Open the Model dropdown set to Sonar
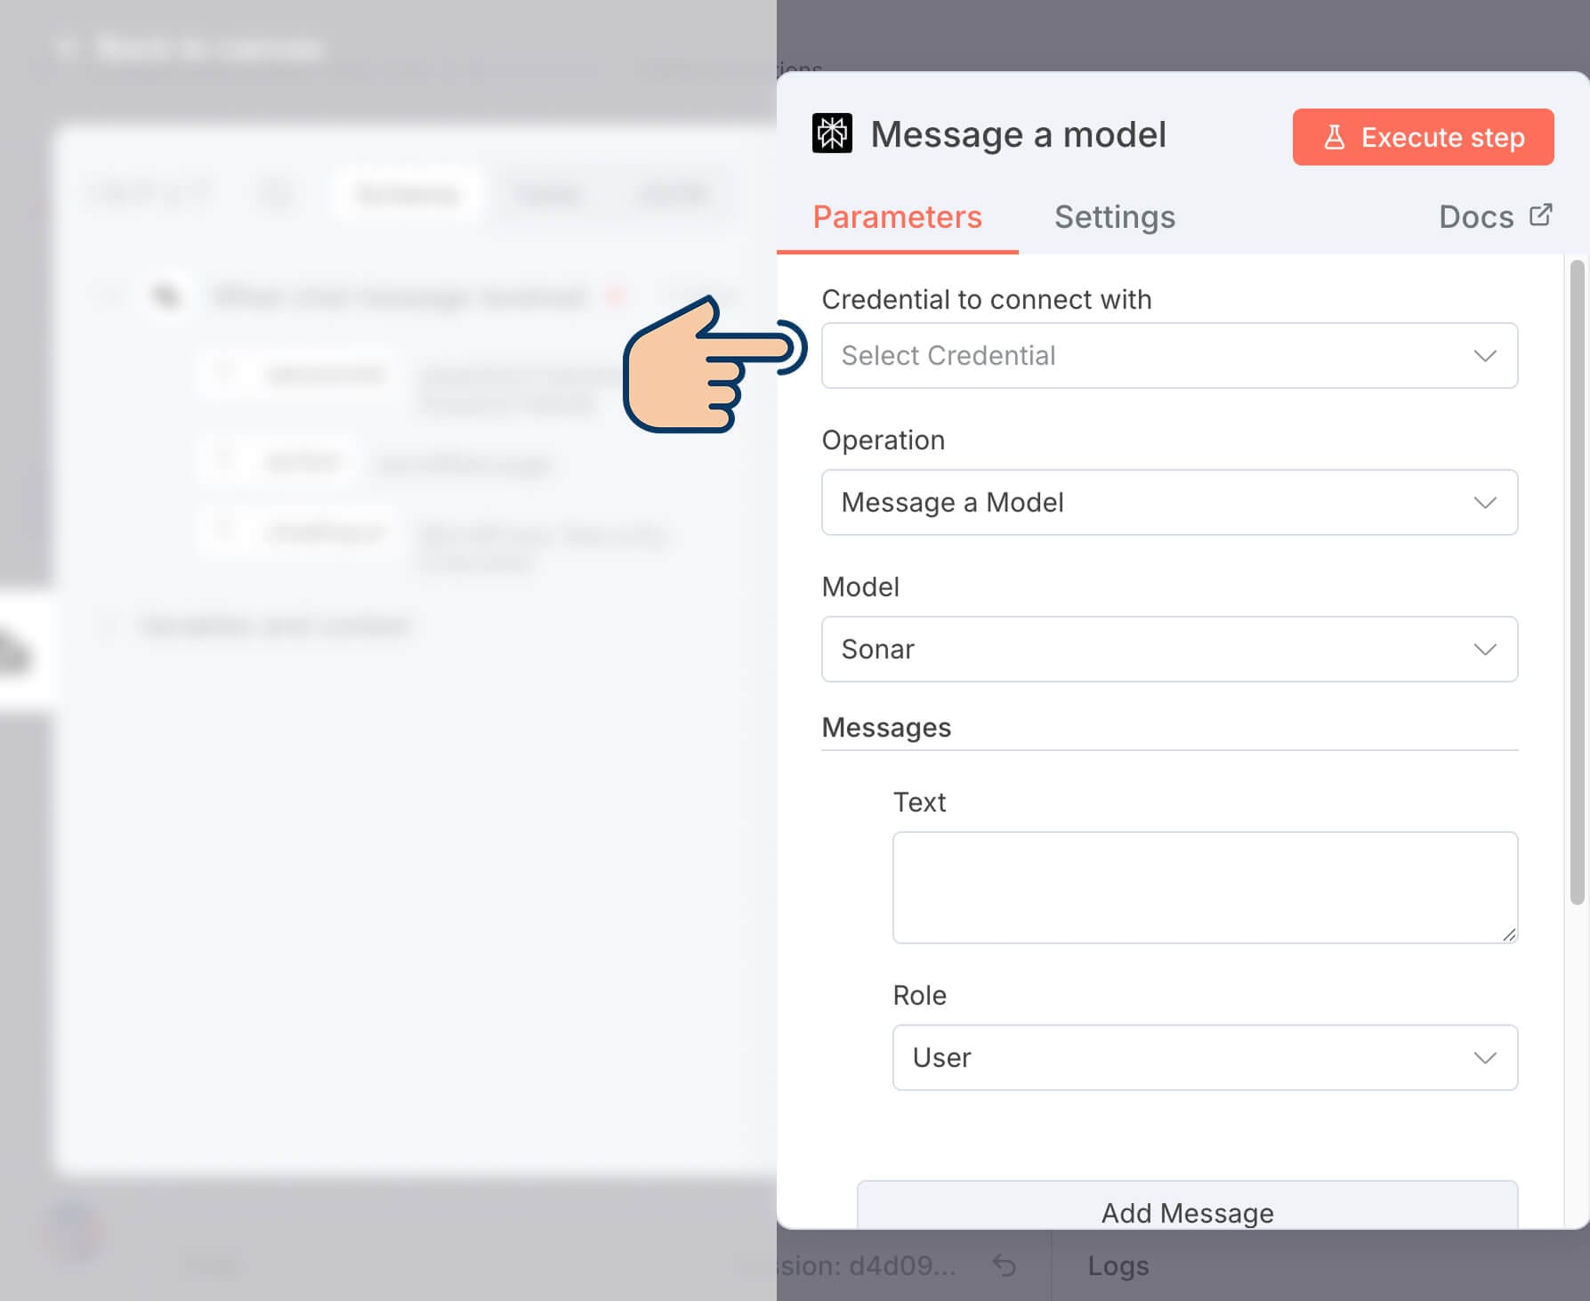 [1168, 650]
